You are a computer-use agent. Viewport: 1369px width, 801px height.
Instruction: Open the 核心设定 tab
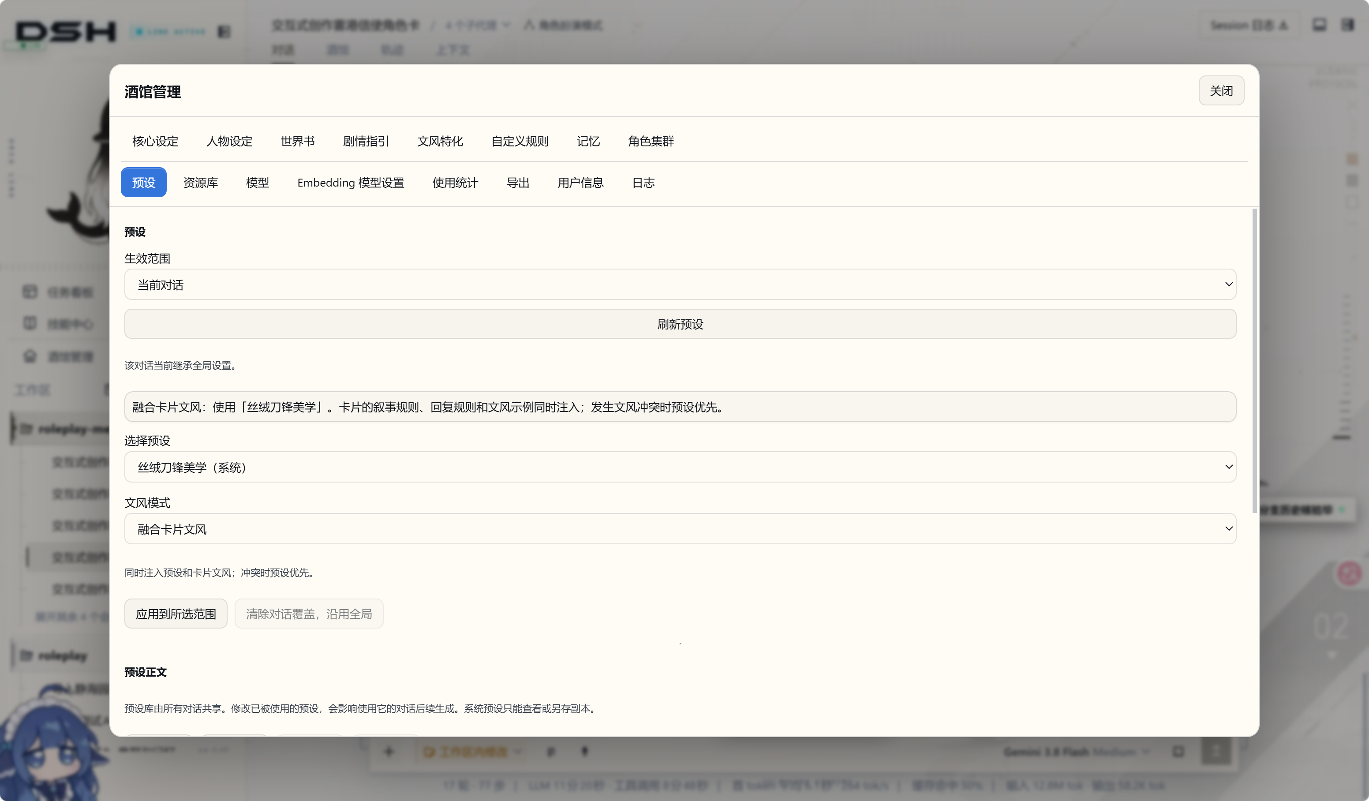[155, 141]
